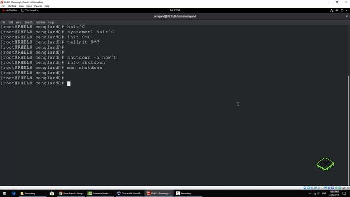Open the terminal View menu
Viewport: 350px width, 197px height.
pyautogui.click(x=19, y=22)
